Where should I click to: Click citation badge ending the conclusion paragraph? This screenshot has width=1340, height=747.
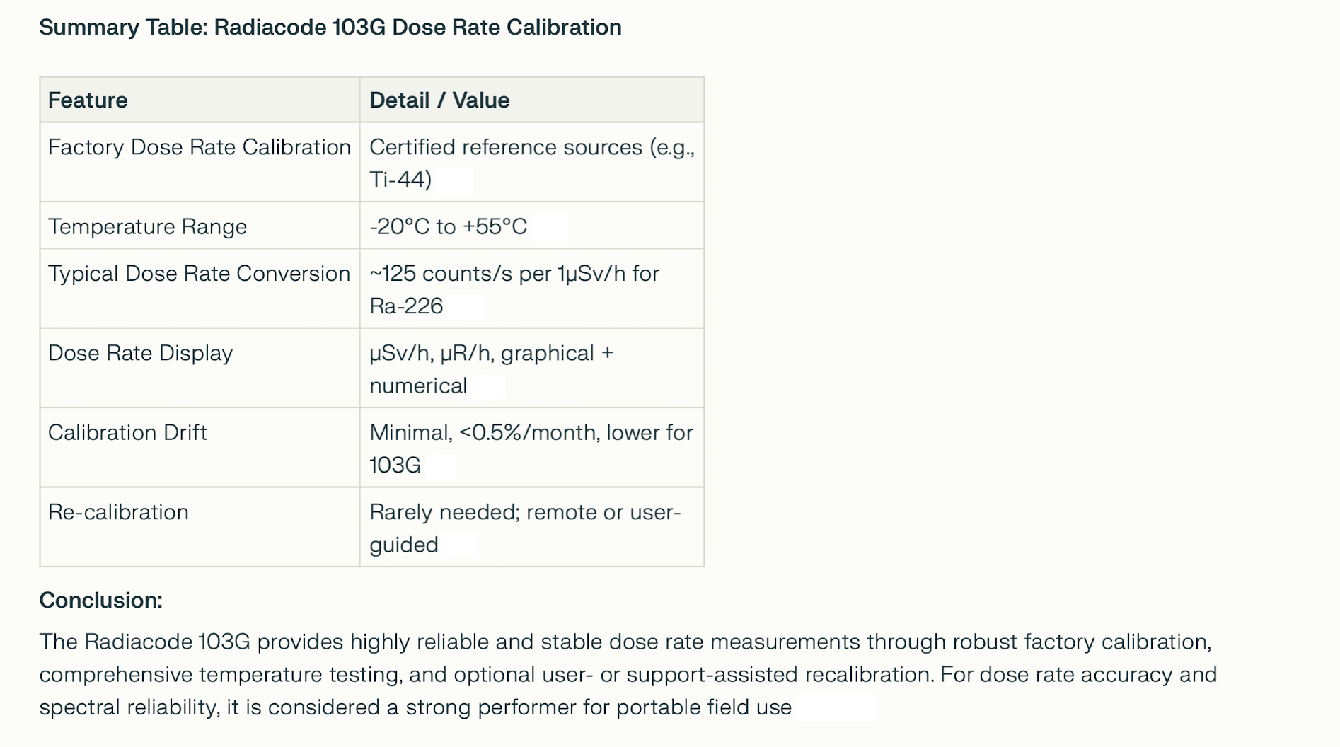pyautogui.click(x=837, y=707)
